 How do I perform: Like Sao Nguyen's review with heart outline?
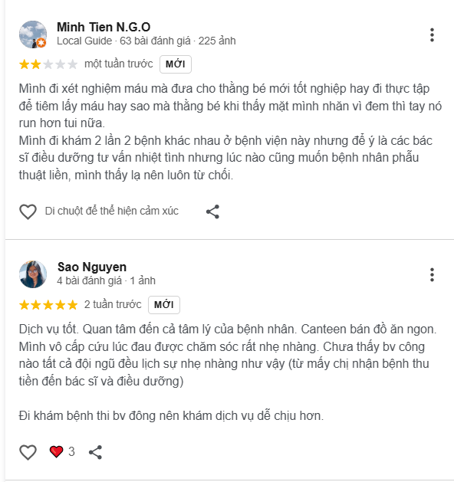tap(28, 452)
